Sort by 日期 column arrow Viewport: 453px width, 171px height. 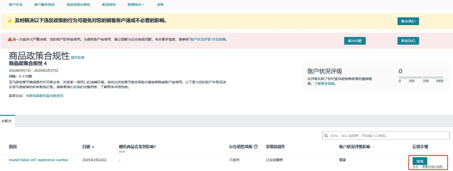tap(93, 146)
